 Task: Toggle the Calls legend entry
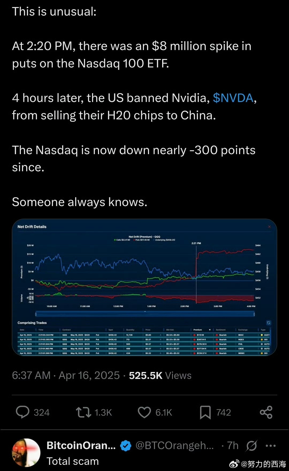coord(123,240)
